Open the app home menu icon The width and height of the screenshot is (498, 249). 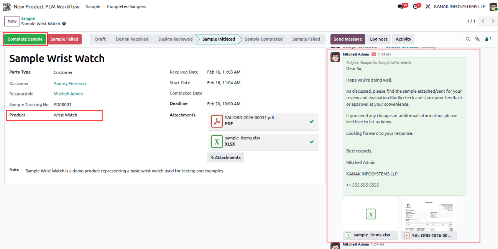[x=7, y=7]
